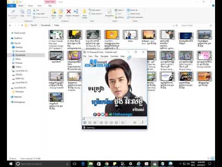This screenshot has height=167, width=222.
Task: Open media player's Navigate menu
Action: (105, 56)
